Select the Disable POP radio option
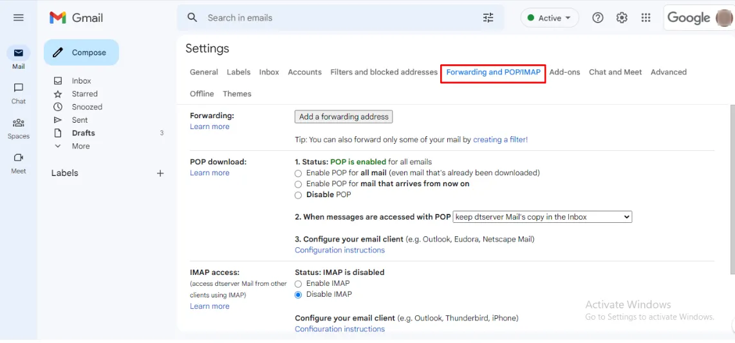The width and height of the screenshot is (735, 343). tap(298, 195)
